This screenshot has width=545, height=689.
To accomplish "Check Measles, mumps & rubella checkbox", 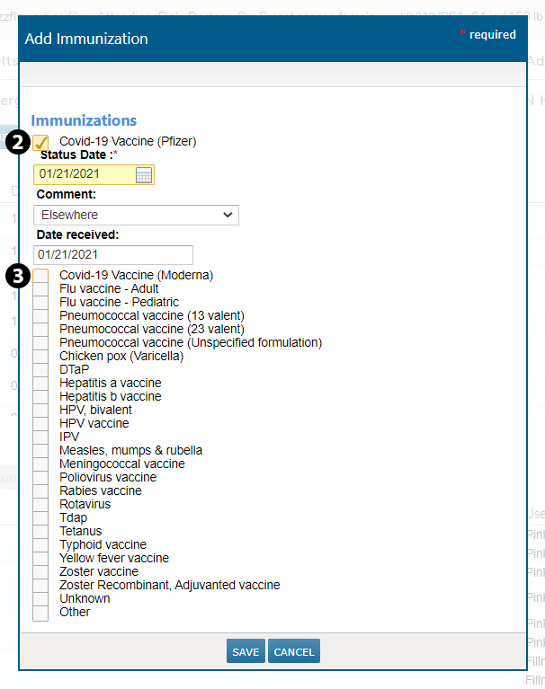I will pos(40,451).
